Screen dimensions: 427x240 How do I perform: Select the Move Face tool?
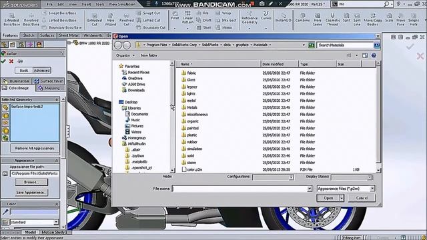tap(400, 19)
